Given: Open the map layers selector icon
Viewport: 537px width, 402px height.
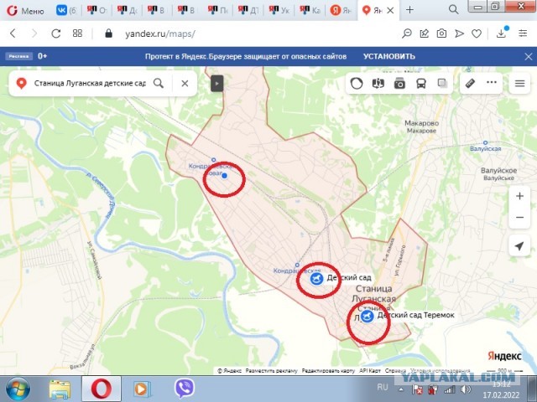Looking at the screenshot, I should (x=442, y=83).
